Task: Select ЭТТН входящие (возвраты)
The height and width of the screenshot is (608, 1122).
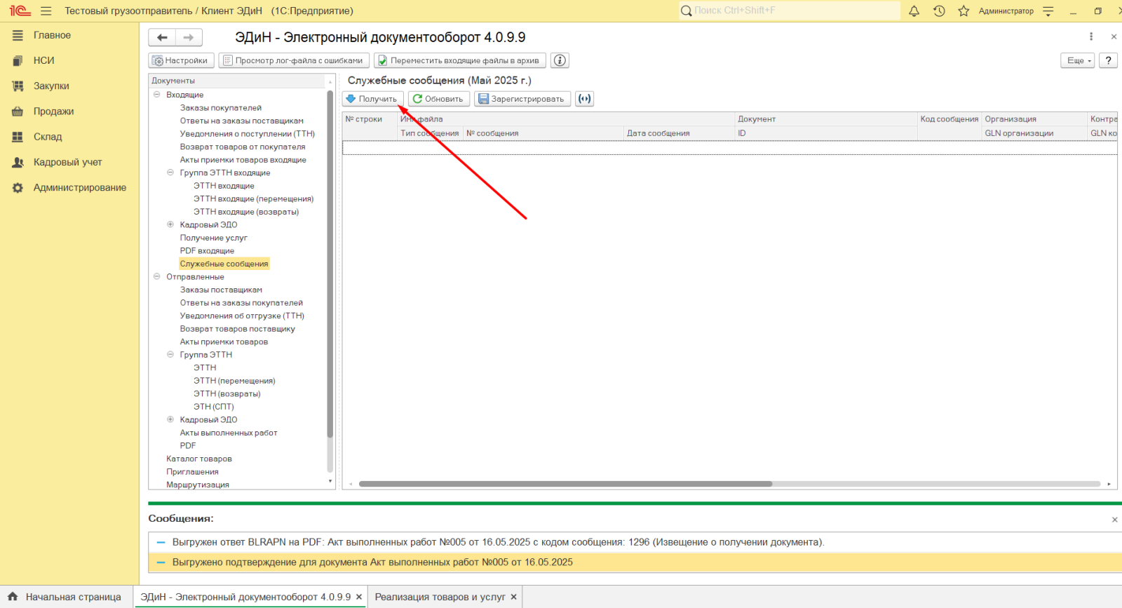Action: point(245,212)
